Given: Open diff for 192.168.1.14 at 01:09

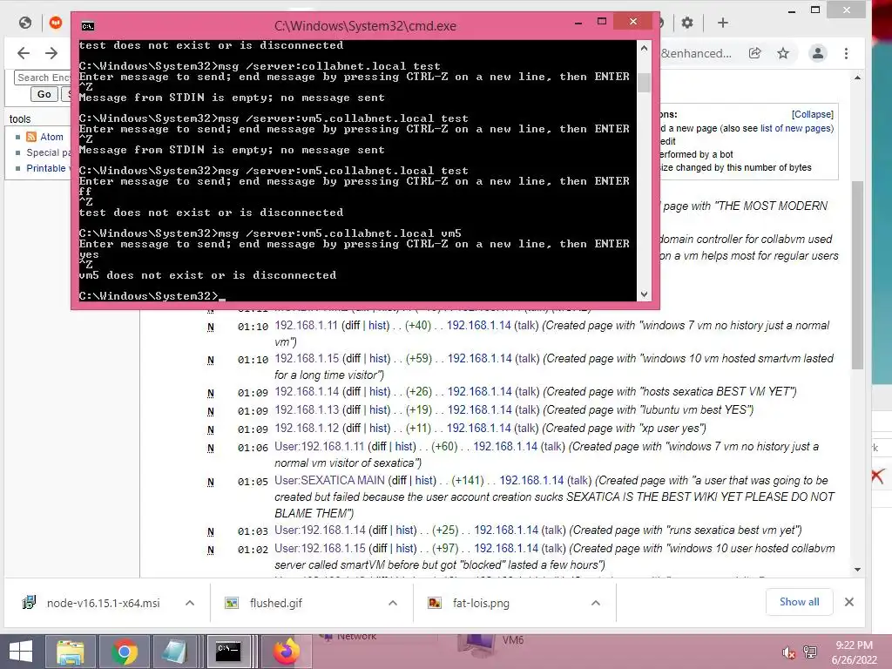Looking at the screenshot, I should [352, 391].
